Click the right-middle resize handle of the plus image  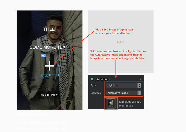tap(58, 65)
